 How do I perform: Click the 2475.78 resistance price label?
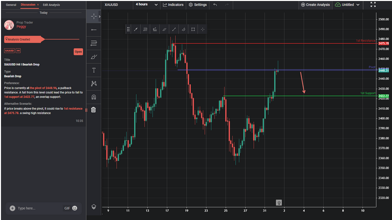click(x=383, y=44)
